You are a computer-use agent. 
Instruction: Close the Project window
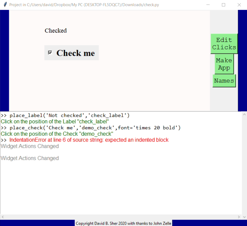[239, 5]
